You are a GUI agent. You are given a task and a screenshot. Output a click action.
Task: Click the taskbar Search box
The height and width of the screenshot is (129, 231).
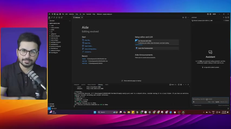[108, 112]
